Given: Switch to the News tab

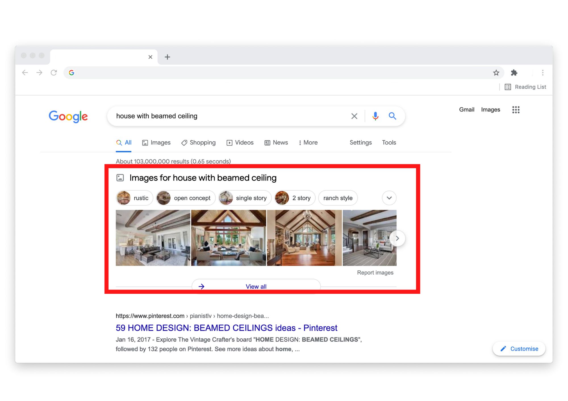Looking at the screenshot, I should (276, 143).
